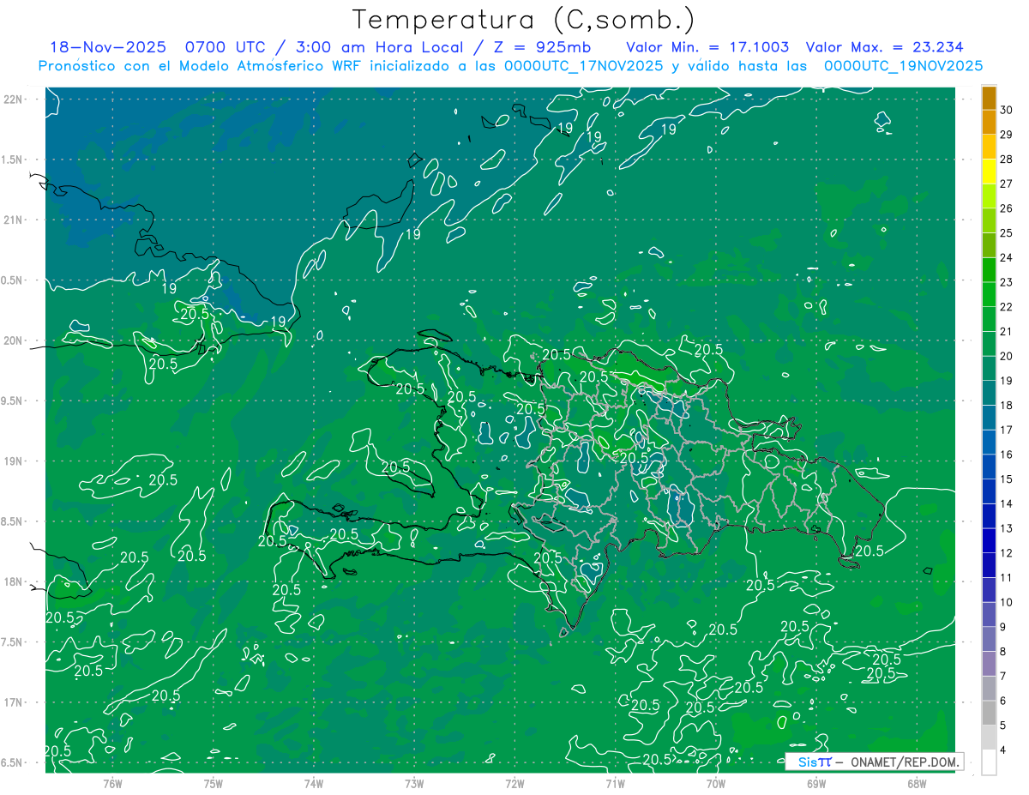This screenshot has height=795, width=1029.
Task: Click the '74W' longitude axis label
Action: coord(314,783)
